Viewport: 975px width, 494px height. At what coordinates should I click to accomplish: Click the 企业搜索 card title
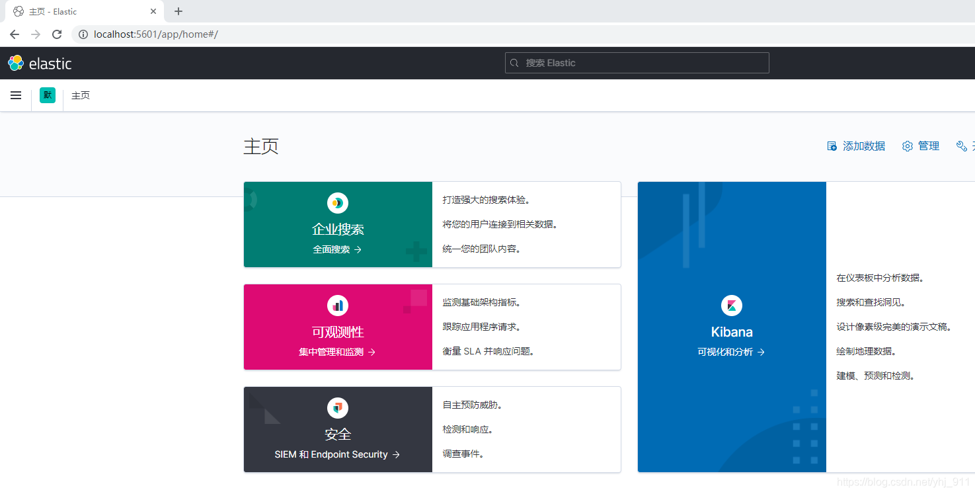click(338, 229)
